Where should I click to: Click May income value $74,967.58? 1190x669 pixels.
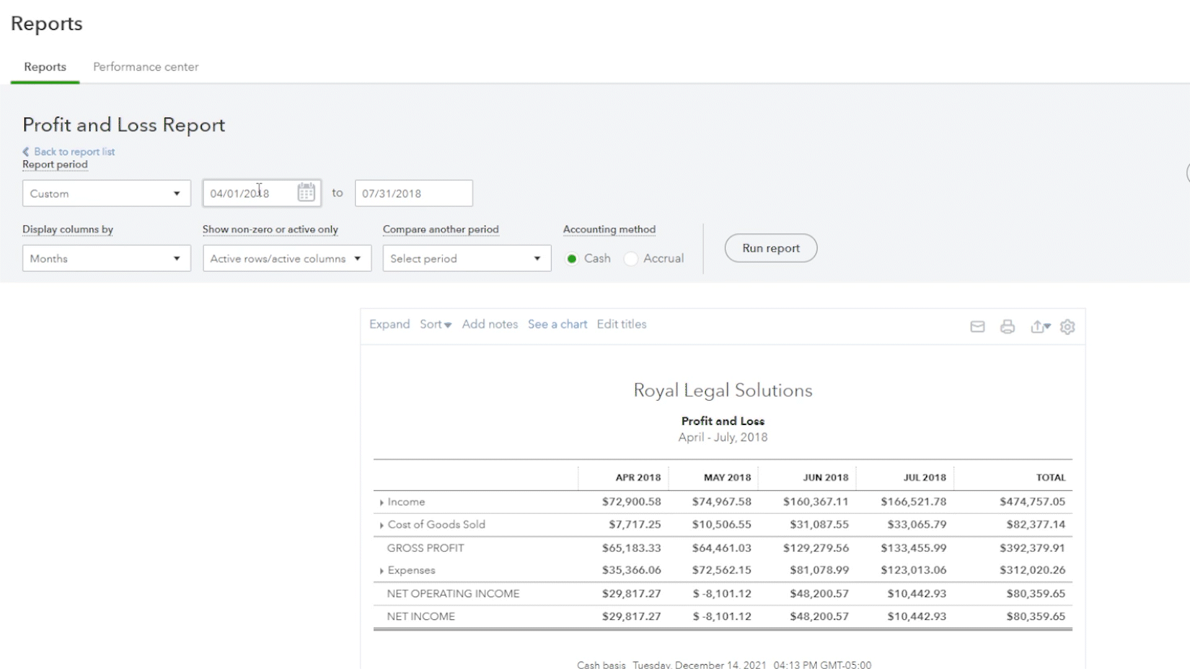coord(721,502)
